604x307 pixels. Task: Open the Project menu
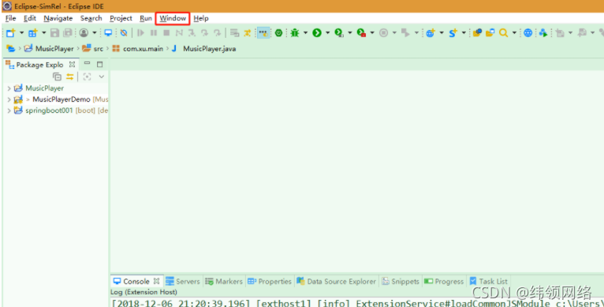121,18
